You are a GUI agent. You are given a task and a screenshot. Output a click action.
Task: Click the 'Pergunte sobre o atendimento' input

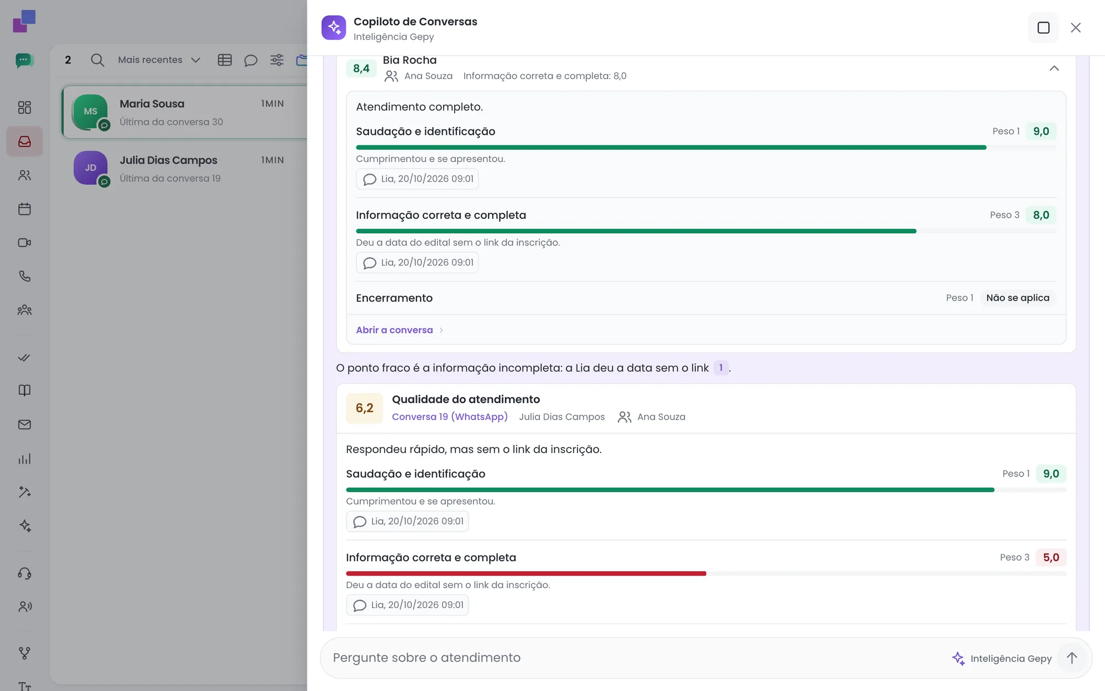tap(635, 658)
